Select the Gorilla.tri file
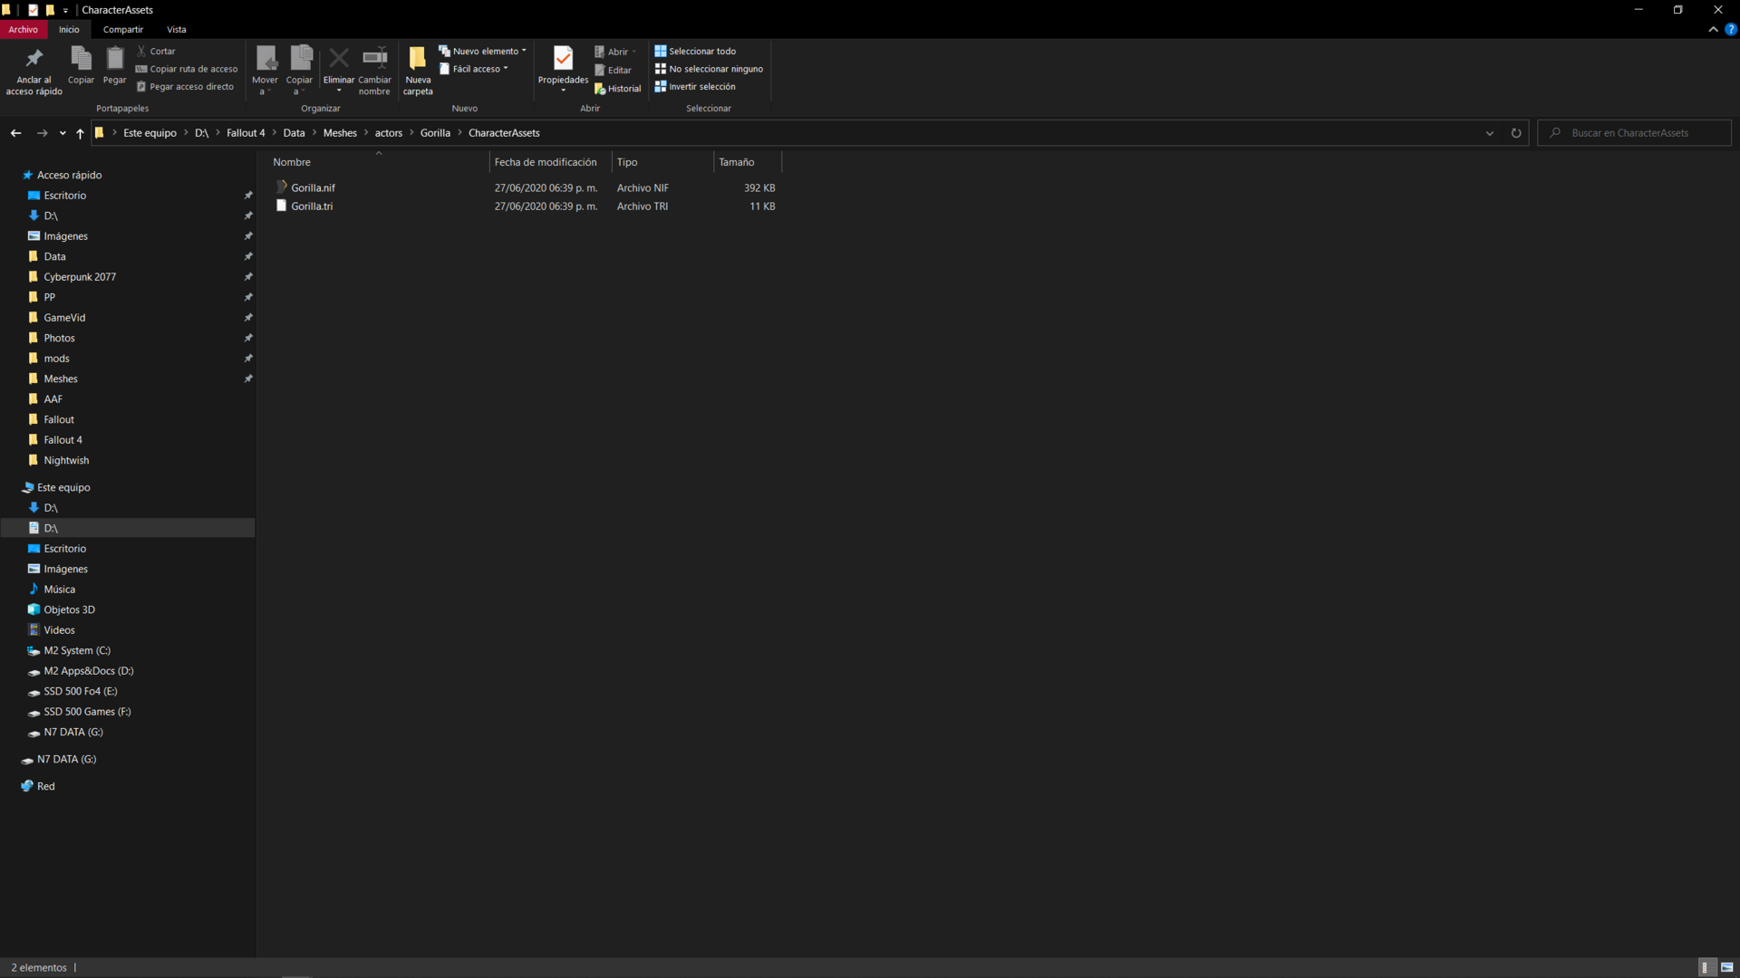The height and width of the screenshot is (978, 1740). pyautogui.click(x=312, y=206)
